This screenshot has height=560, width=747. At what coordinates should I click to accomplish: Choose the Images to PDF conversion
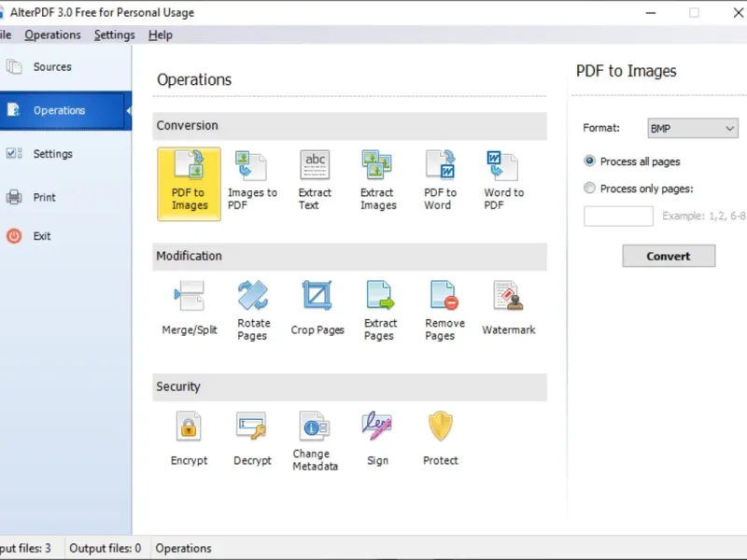coord(252,181)
